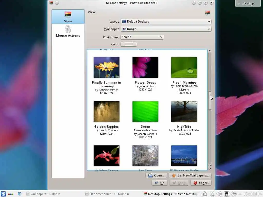This screenshot has width=263, height=197.
Task: Choose the Flower Drops wallpaper thumbnail
Action: (145, 67)
